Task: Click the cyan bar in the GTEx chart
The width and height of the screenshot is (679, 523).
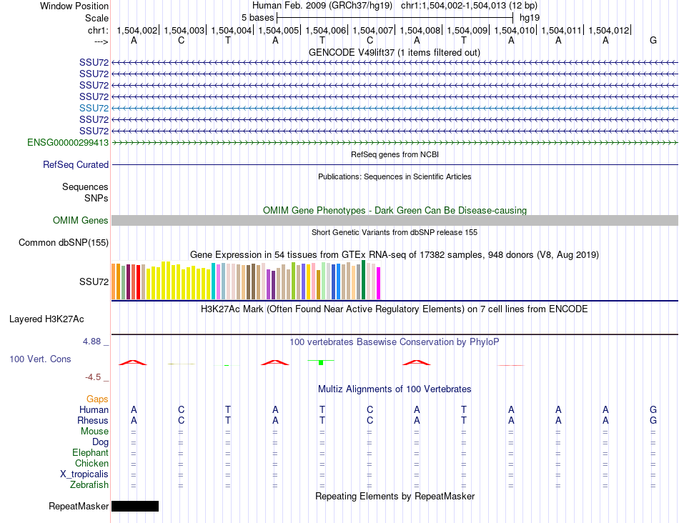Action: [x=213, y=281]
